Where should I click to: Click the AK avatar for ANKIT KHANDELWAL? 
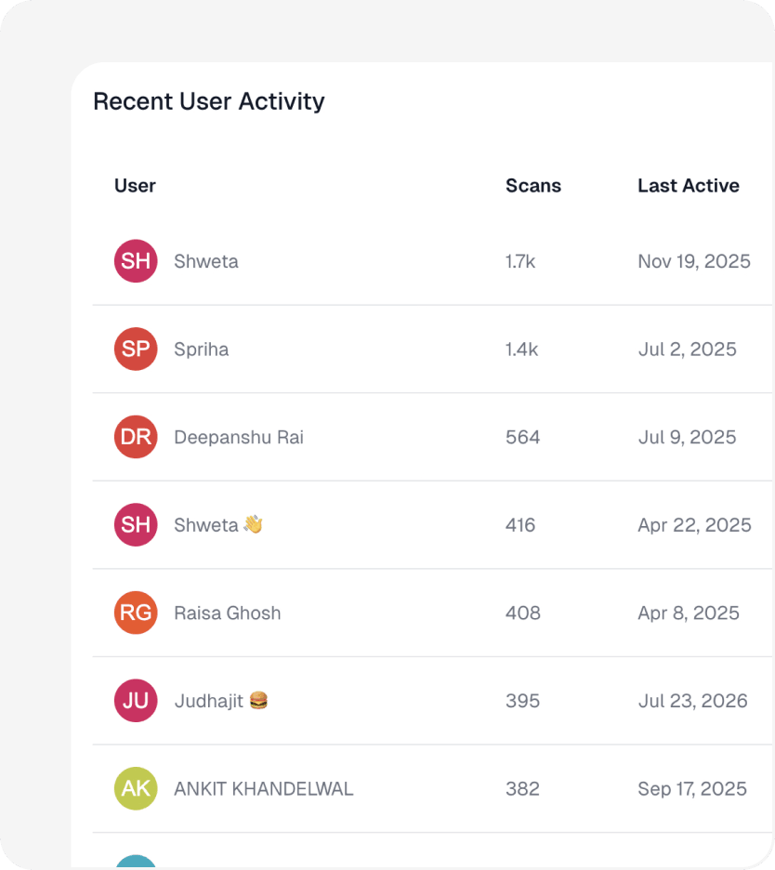136,788
